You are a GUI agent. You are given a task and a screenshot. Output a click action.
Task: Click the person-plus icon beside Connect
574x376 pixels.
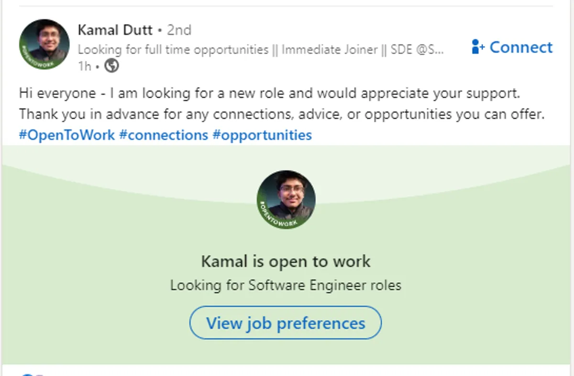tap(478, 47)
